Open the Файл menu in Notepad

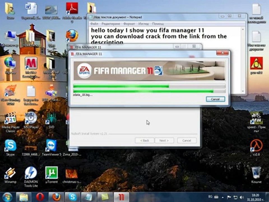tap(94, 24)
